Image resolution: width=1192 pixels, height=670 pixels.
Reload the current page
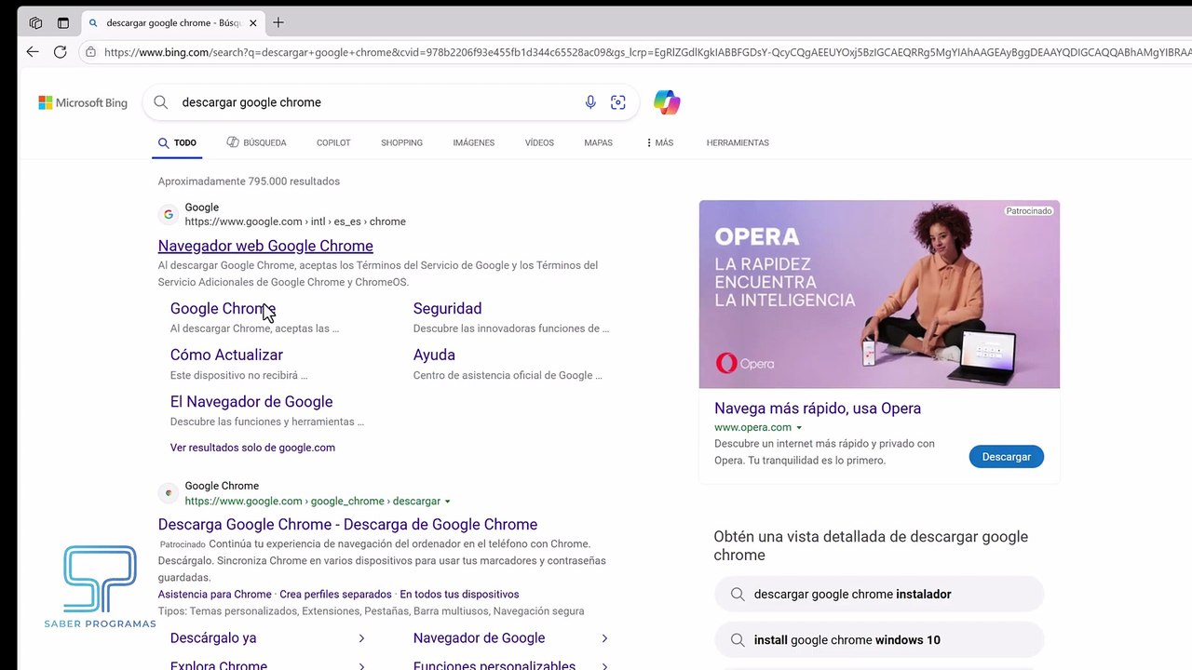coord(61,52)
